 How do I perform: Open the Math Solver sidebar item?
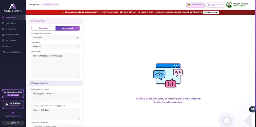coord(11,23)
